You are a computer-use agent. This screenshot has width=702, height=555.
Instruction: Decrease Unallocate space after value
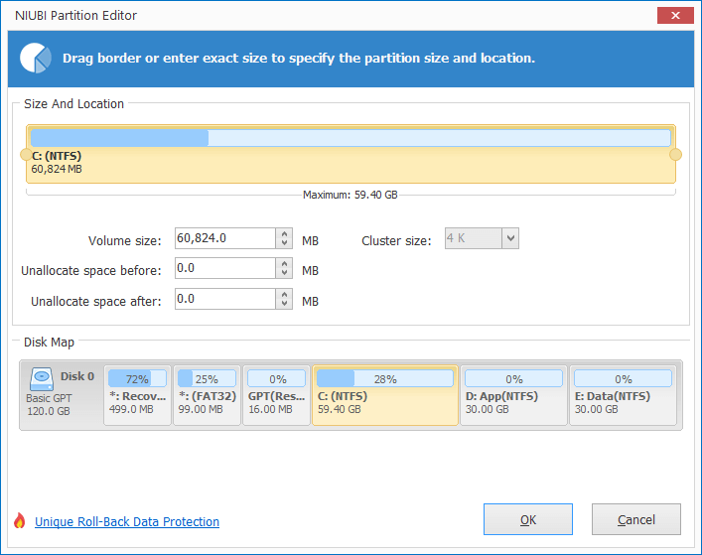tap(284, 304)
